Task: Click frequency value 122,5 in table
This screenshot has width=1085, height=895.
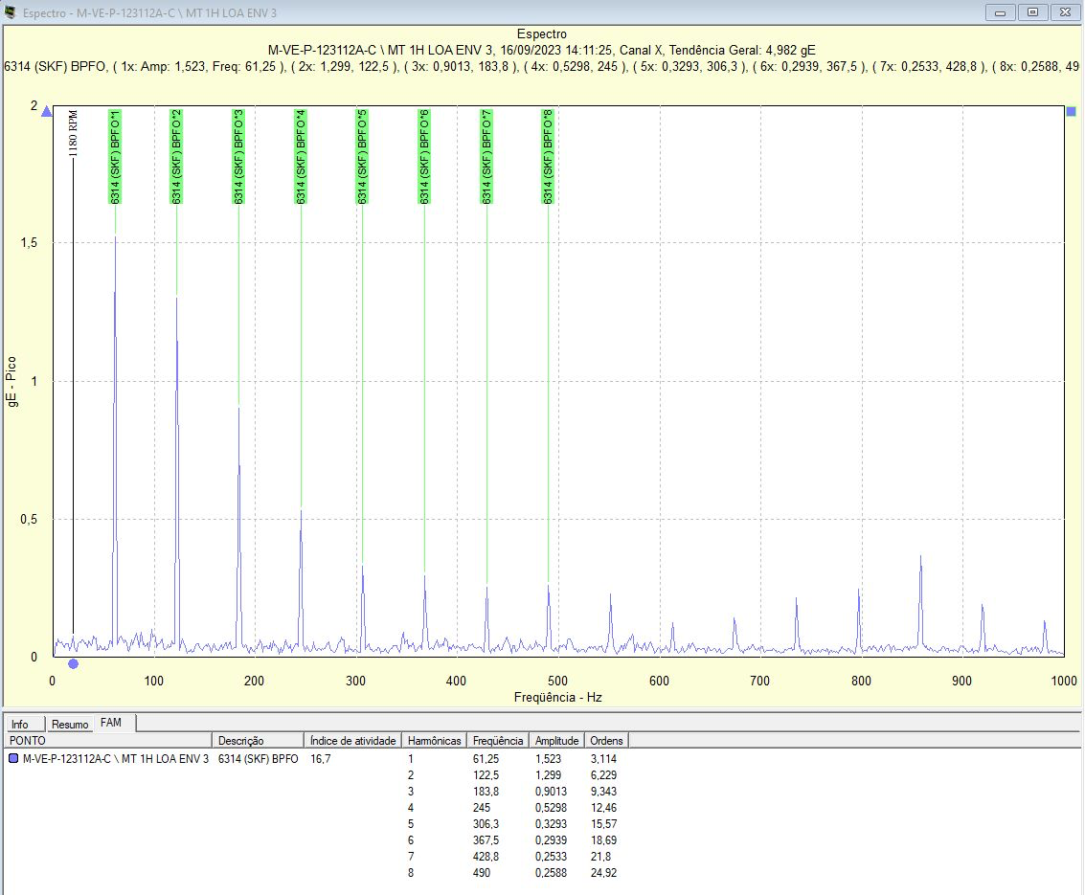Action: tap(486, 775)
